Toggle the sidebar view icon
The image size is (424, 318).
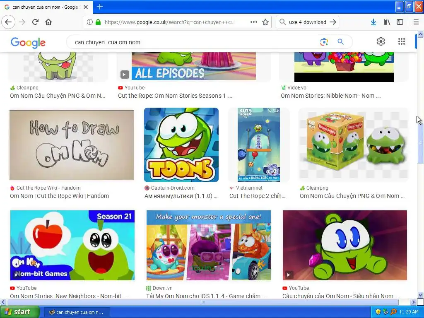[x=400, y=22]
